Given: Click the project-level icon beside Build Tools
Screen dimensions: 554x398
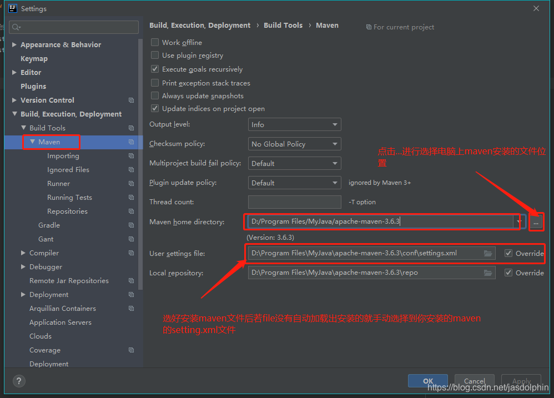Looking at the screenshot, I should [131, 128].
